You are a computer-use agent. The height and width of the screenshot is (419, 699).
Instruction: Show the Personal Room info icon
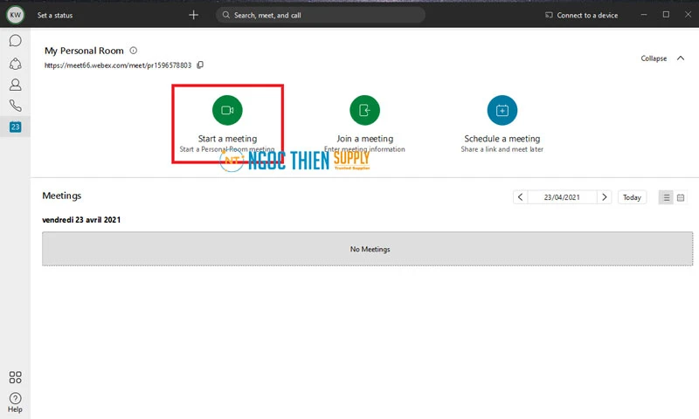click(x=134, y=51)
